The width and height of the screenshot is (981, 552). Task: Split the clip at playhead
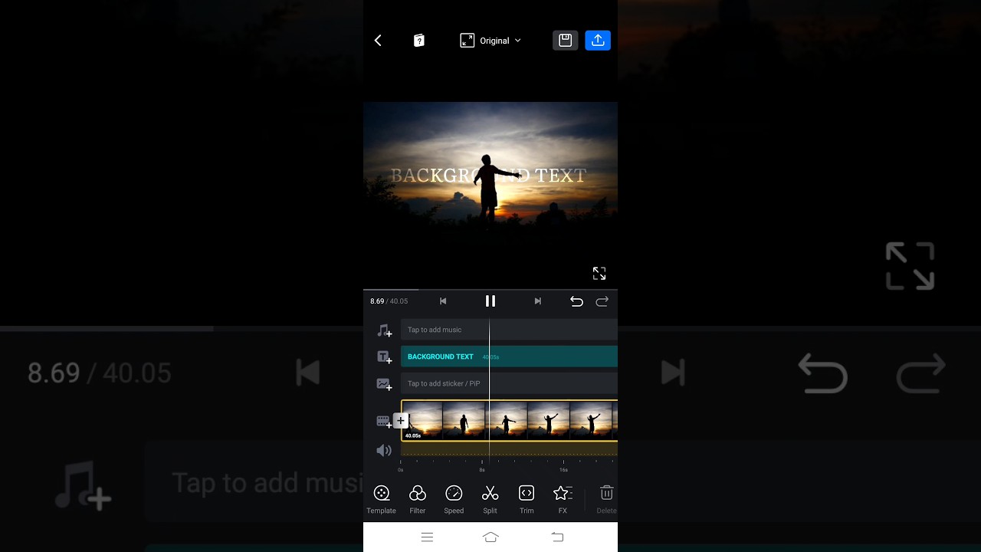click(x=490, y=499)
